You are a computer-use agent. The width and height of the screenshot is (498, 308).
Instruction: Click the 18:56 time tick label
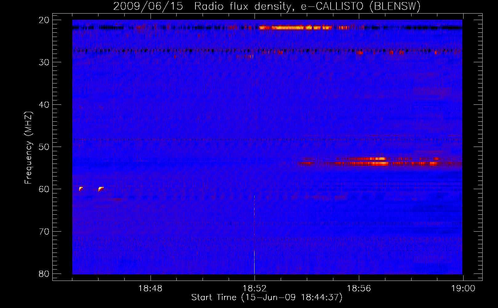coord(359,289)
